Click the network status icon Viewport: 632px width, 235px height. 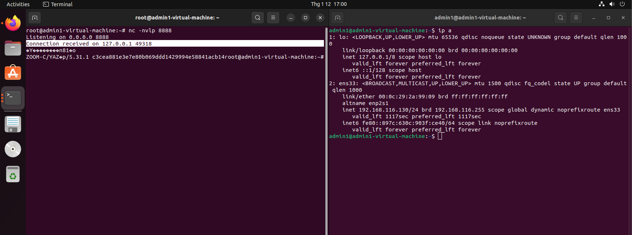click(601, 4)
